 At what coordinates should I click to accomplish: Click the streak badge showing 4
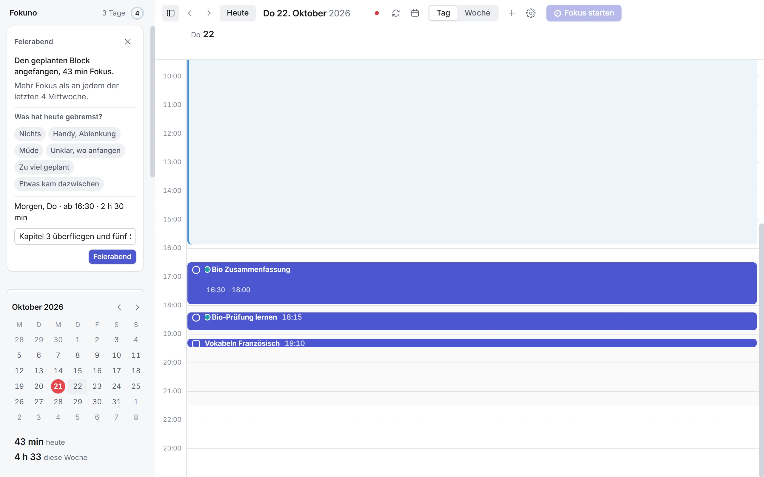click(x=137, y=13)
